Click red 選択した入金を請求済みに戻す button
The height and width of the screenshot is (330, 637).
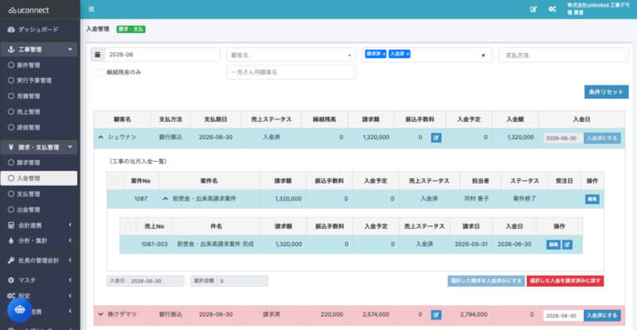[x=565, y=281]
